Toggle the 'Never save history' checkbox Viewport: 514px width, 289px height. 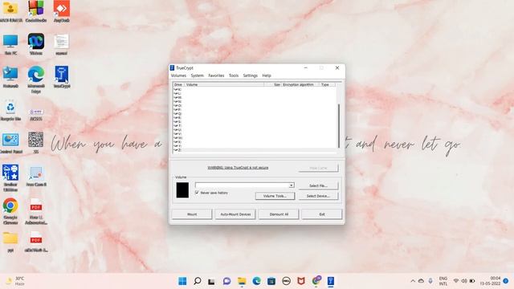(197, 193)
